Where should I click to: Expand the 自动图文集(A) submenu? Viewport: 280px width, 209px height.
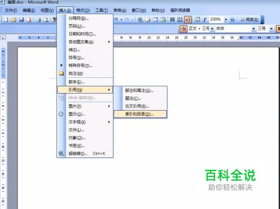[85, 42]
